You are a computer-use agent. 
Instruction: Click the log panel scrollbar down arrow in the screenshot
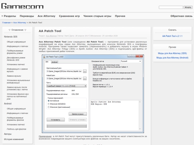[x=140, y=129]
